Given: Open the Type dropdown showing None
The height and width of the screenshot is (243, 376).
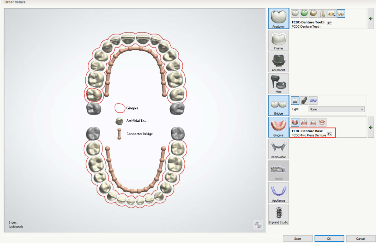Looking at the screenshot, I should click(x=336, y=109).
